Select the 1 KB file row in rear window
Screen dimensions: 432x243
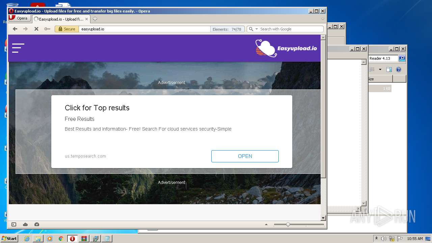tap(380, 88)
